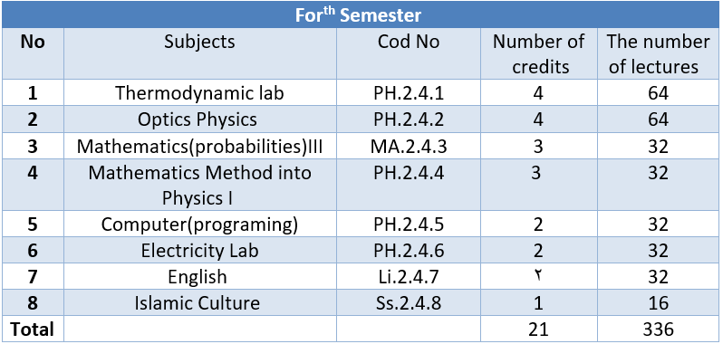This screenshot has width=723, height=344.
Task: Select the 'Cod No' column header
Action: pos(409,54)
